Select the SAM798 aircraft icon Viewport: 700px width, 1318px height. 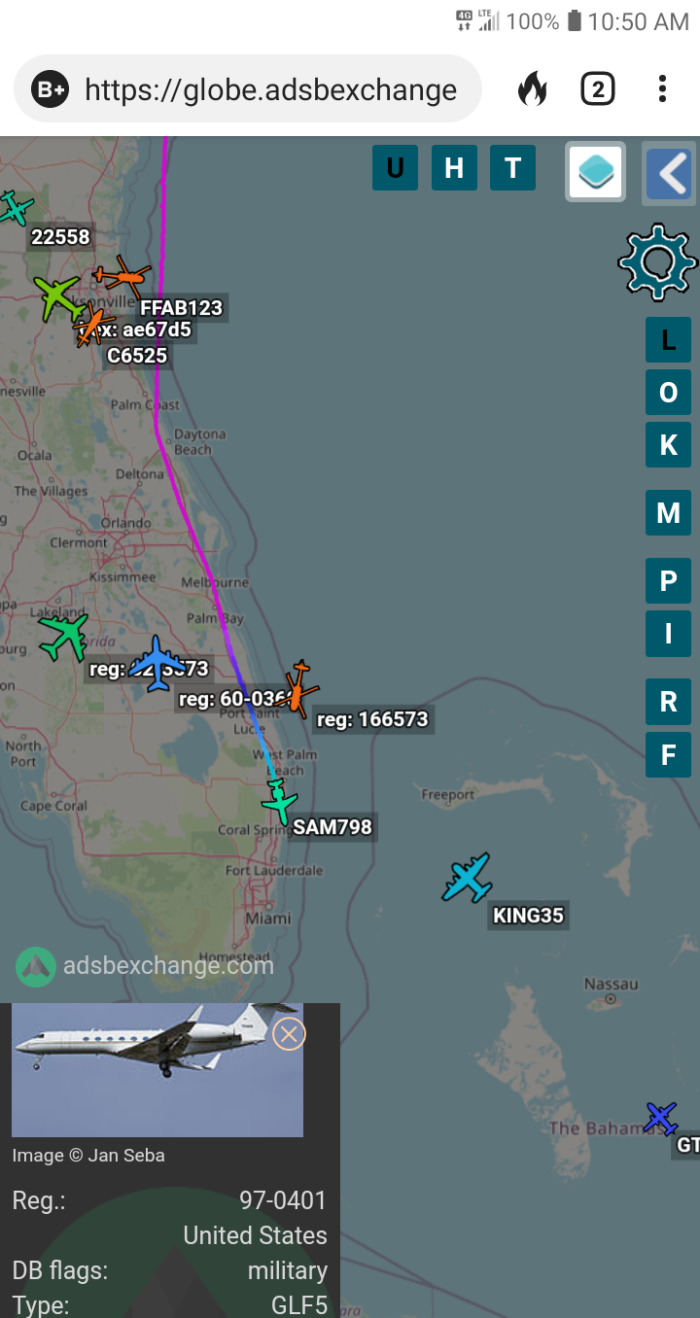(279, 802)
